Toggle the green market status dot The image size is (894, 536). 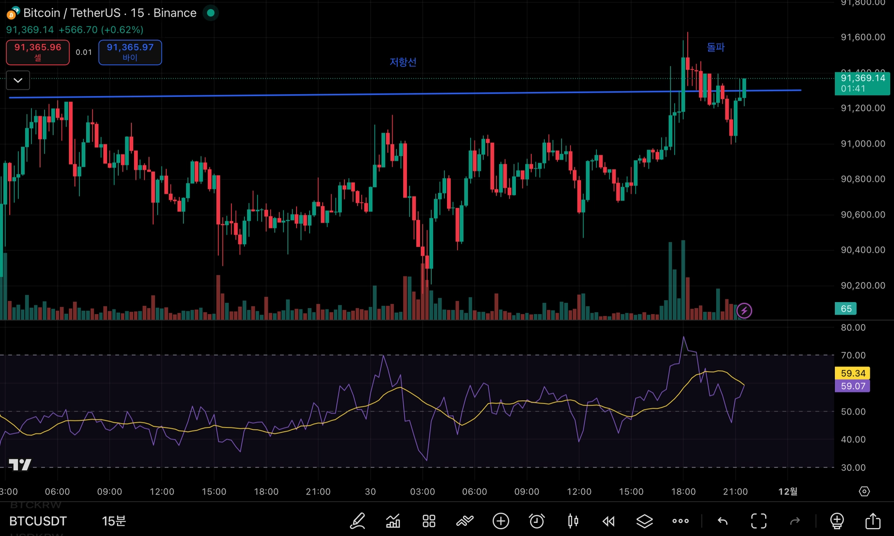point(210,13)
